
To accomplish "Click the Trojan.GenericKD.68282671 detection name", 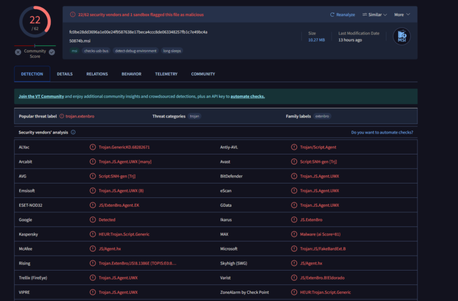I will coord(124,147).
